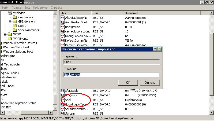Select the cachedlogonscount value icon
214x121 pixels.
(63, 31)
